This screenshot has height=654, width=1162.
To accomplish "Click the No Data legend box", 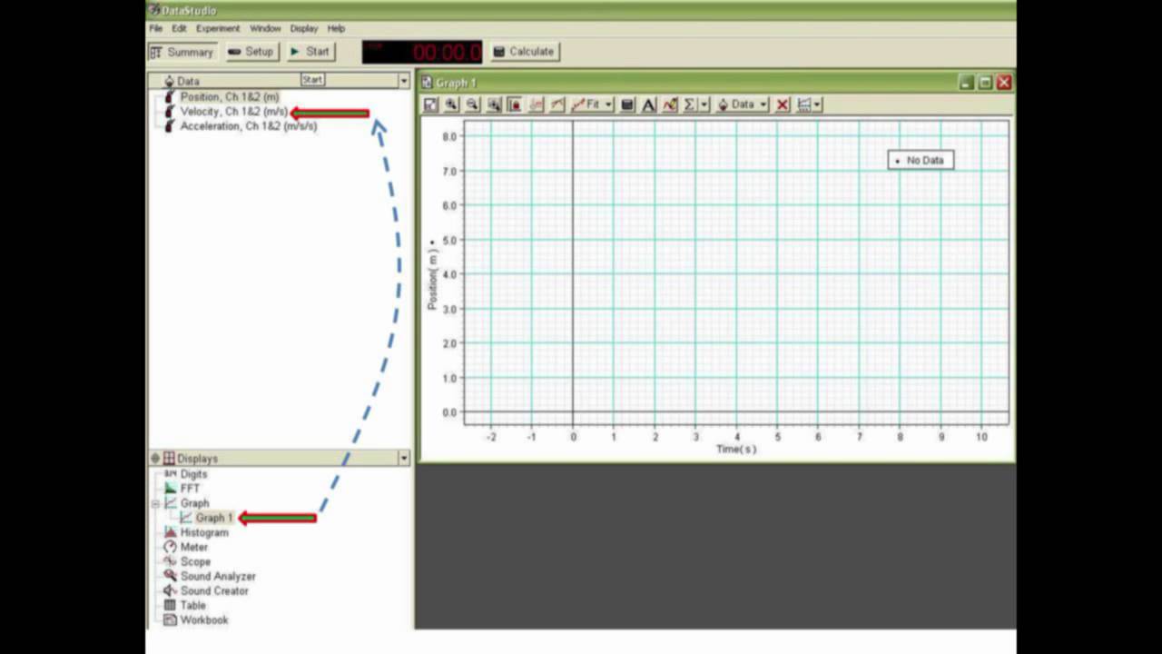I will pyautogui.click(x=921, y=160).
